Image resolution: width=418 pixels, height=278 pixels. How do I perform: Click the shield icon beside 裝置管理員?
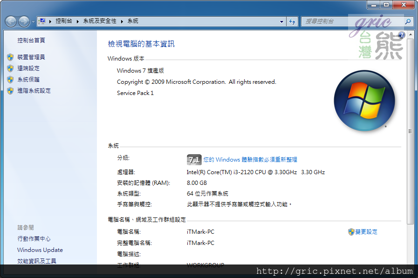tap(10, 57)
